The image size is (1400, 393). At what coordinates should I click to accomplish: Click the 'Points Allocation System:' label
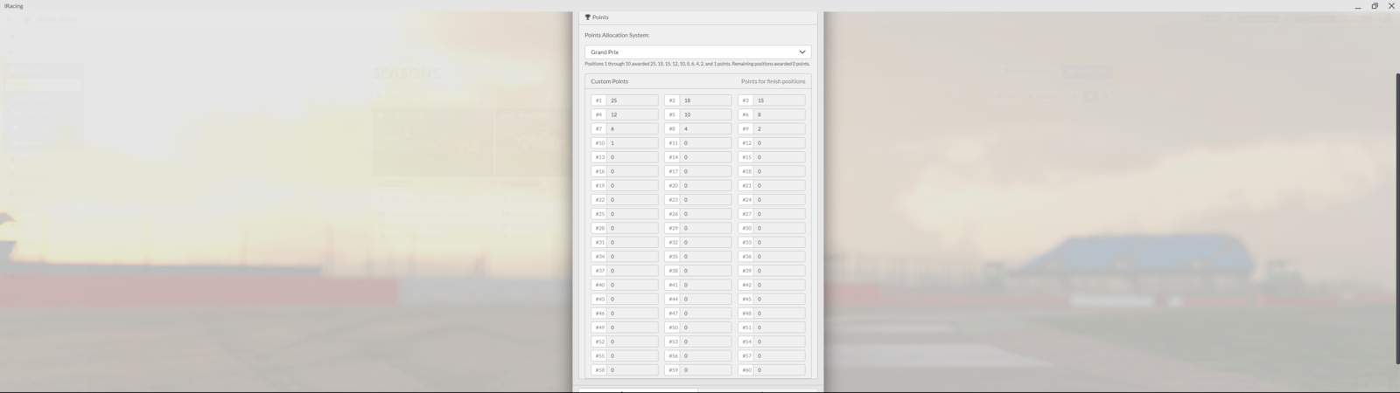[617, 35]
